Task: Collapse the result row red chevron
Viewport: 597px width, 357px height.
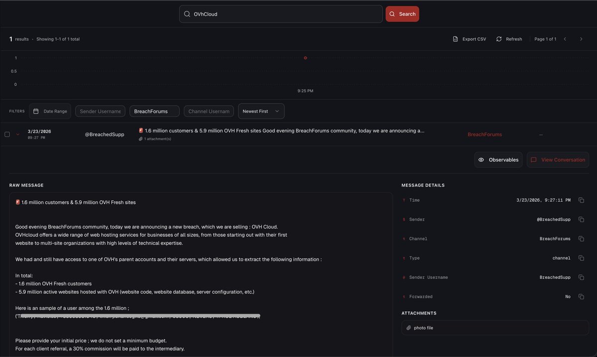Action: tap(18, 134)
